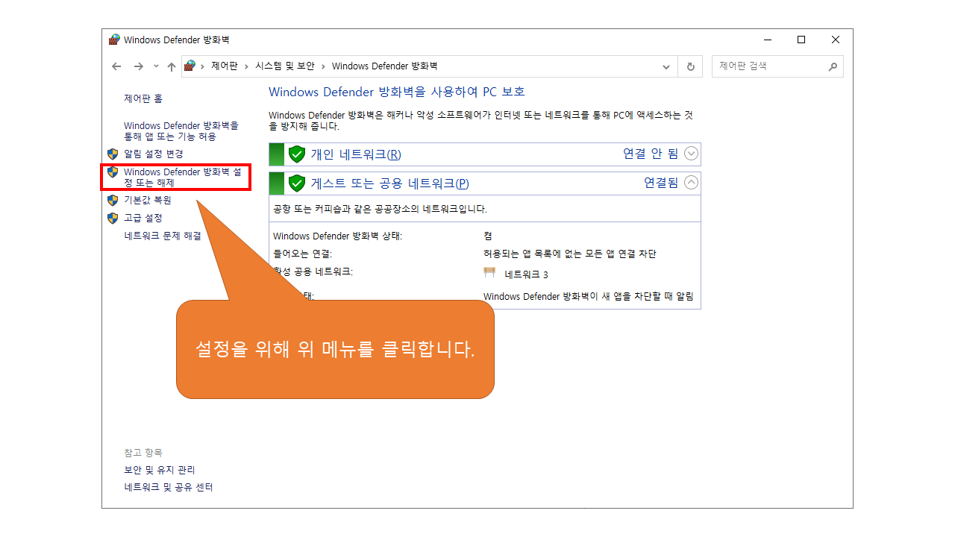This screenshot has height=537, width=955.
Task: Click the shield icon beside 알림 설정 변경
Action: tap(113, 154)
